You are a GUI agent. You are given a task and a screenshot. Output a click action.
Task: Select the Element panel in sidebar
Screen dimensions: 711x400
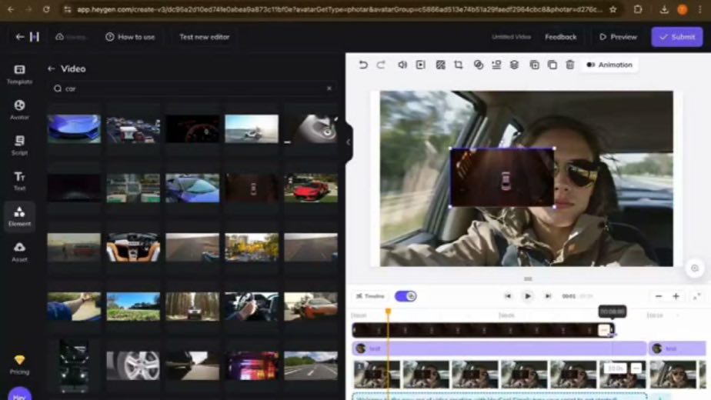[x=19, y=216]
